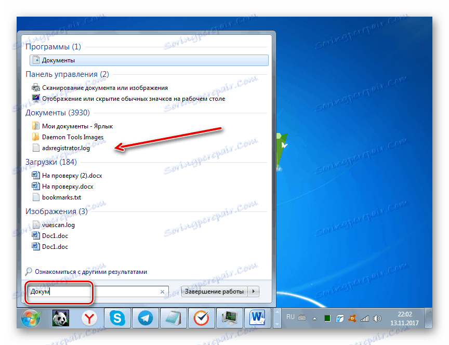
Task: Click the keyboard icon in tray
Action: coord(302,317)
